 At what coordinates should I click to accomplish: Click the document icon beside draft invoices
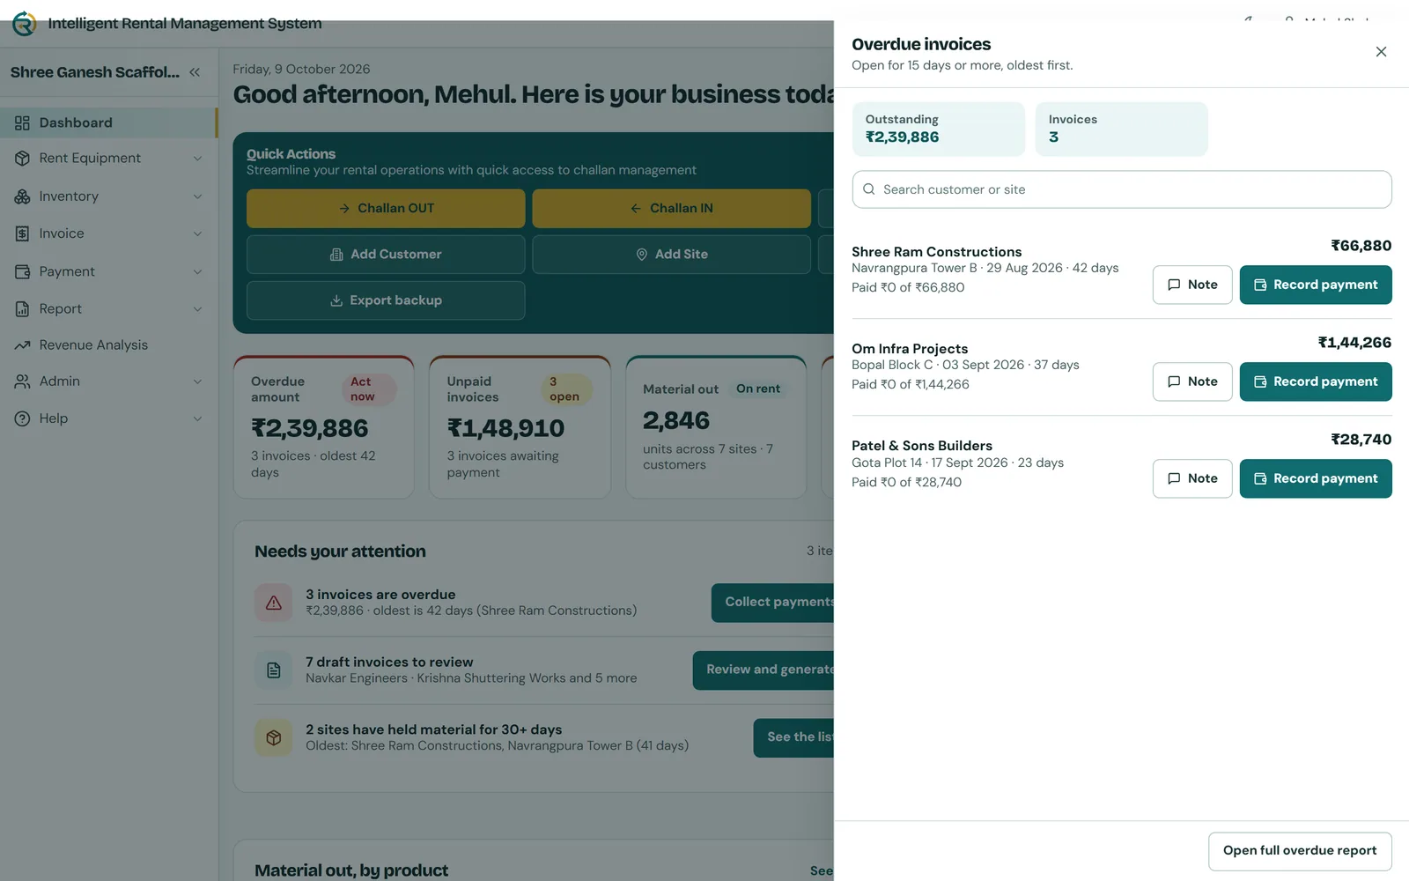point(274,670)
